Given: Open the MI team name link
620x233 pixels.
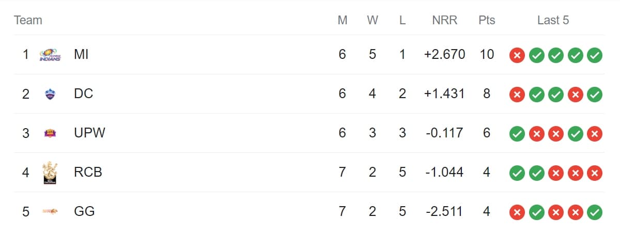Looking at the screenshot, I should click(x=81, y=54).
